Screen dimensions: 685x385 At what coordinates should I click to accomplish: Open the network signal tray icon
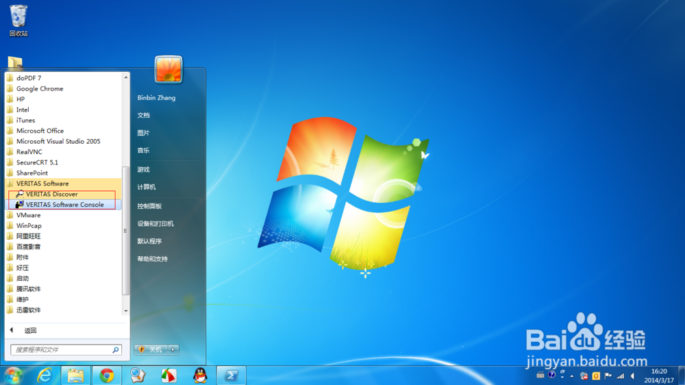621,376
